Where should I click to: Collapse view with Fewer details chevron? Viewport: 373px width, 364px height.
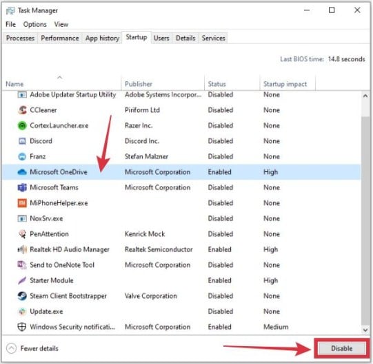click(12, 348)
